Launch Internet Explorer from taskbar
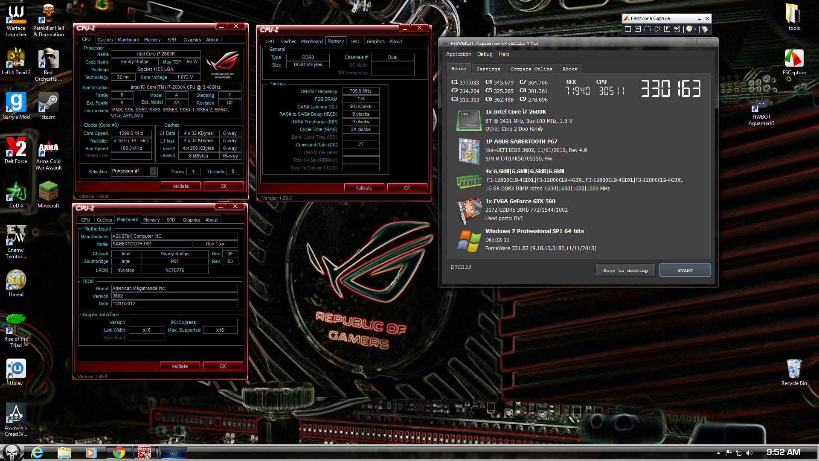Screen dimensions: 819x461 38,452
